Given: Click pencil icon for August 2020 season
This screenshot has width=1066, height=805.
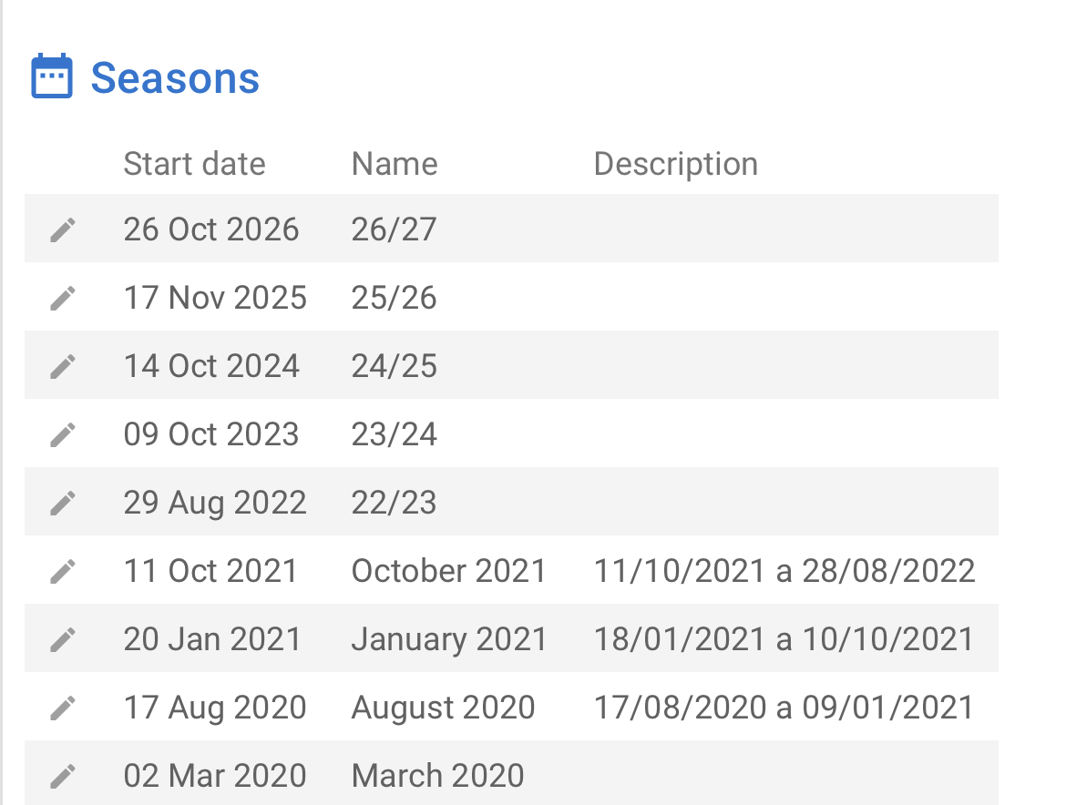Looking at the screenshot, I should [x=62, y=708].
